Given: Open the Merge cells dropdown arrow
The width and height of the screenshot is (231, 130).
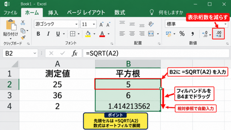Looking at the screenshot, I should click(158, 34).
